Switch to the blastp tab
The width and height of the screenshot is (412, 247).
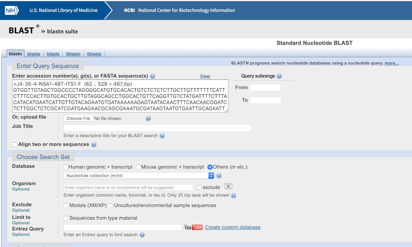click(34, 54)
